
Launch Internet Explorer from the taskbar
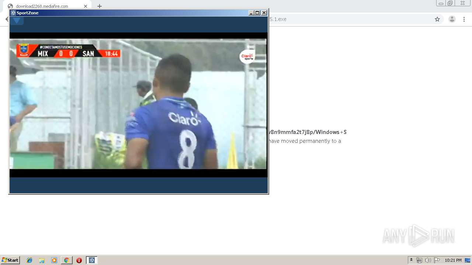pyautogui.click(x=29, y=260)
